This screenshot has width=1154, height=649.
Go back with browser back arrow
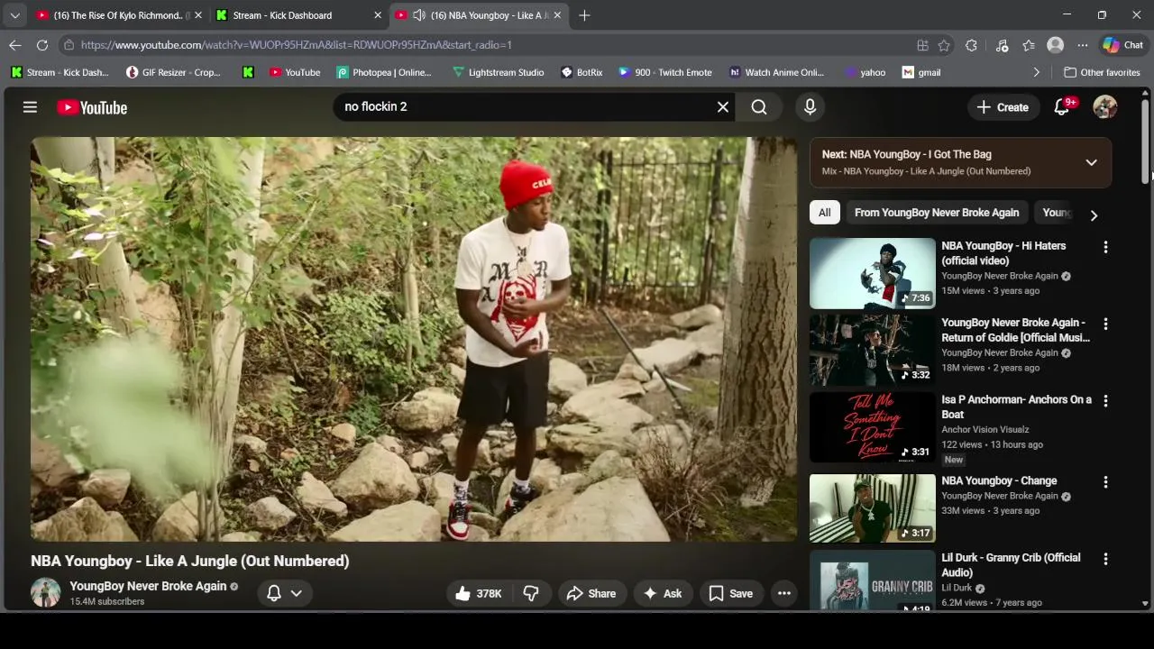15,45
